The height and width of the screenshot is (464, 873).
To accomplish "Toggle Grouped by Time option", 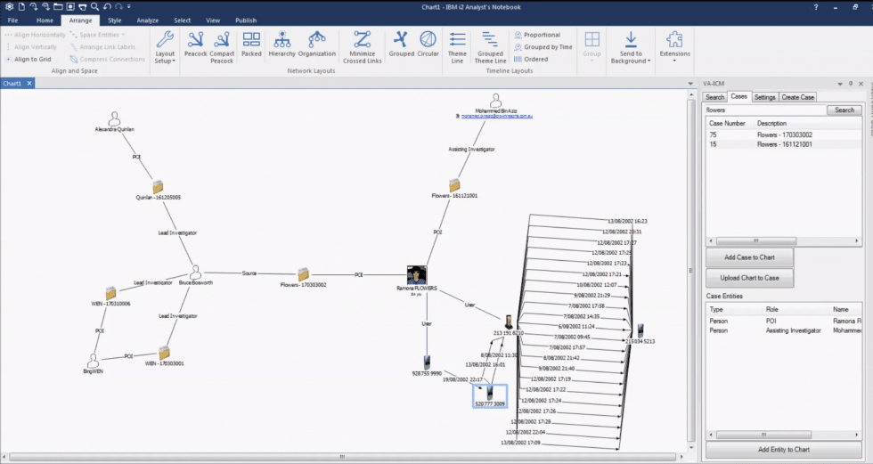I will (x=543, y=47).
